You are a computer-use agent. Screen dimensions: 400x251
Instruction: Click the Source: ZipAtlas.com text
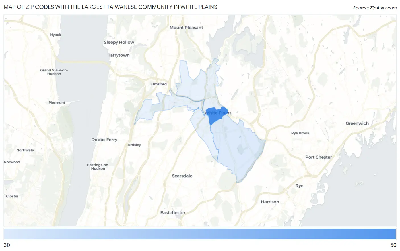pyautogui.click(x=375, y=8)
